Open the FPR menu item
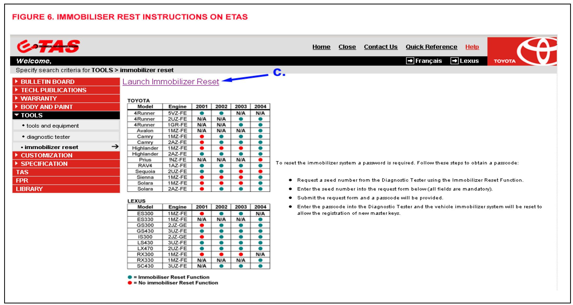Viewport: 573px width, 305px height. click(x=22, y=180)
